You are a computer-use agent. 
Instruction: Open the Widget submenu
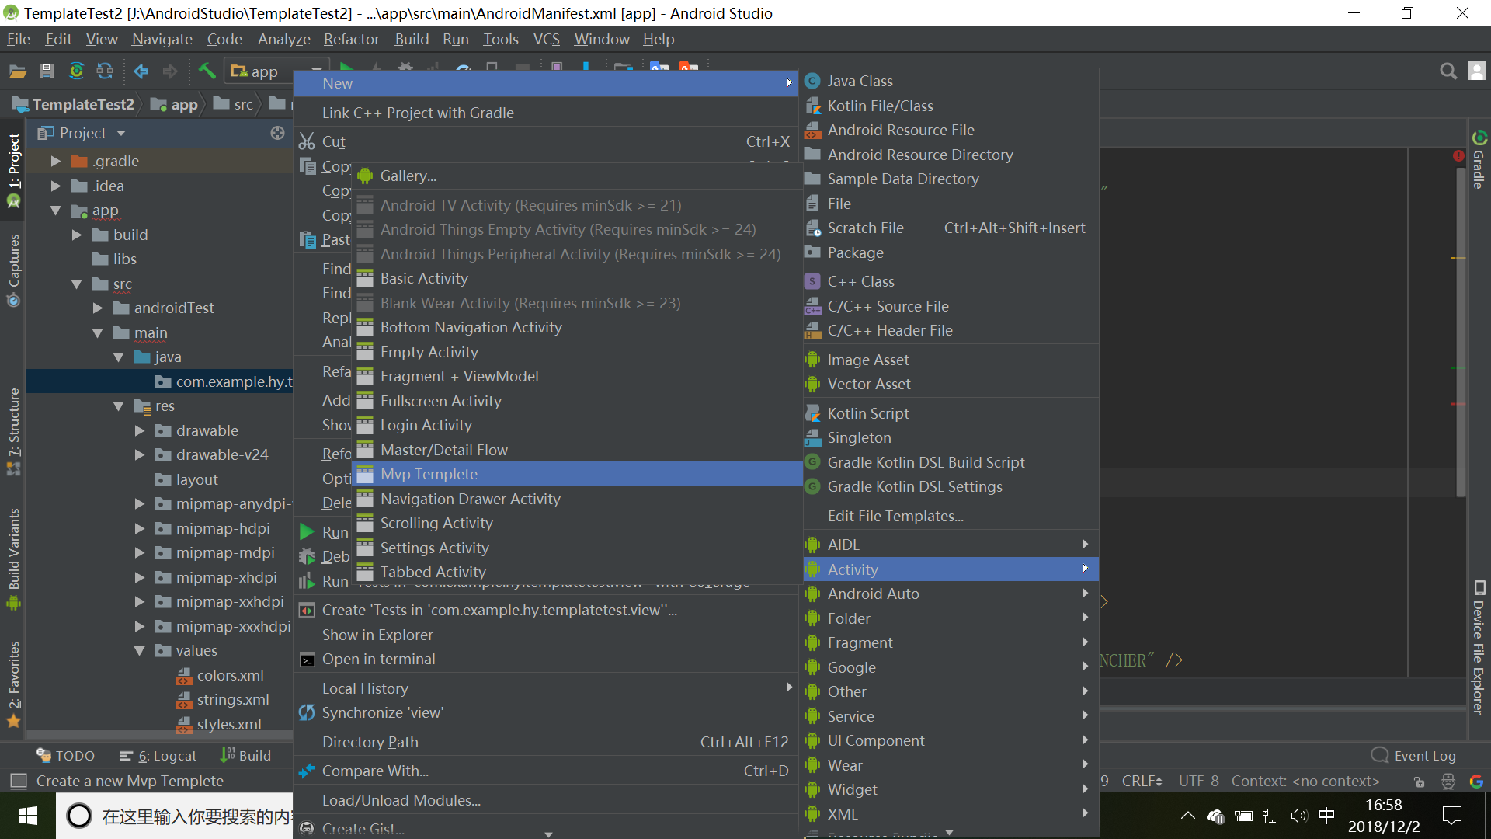951,789
